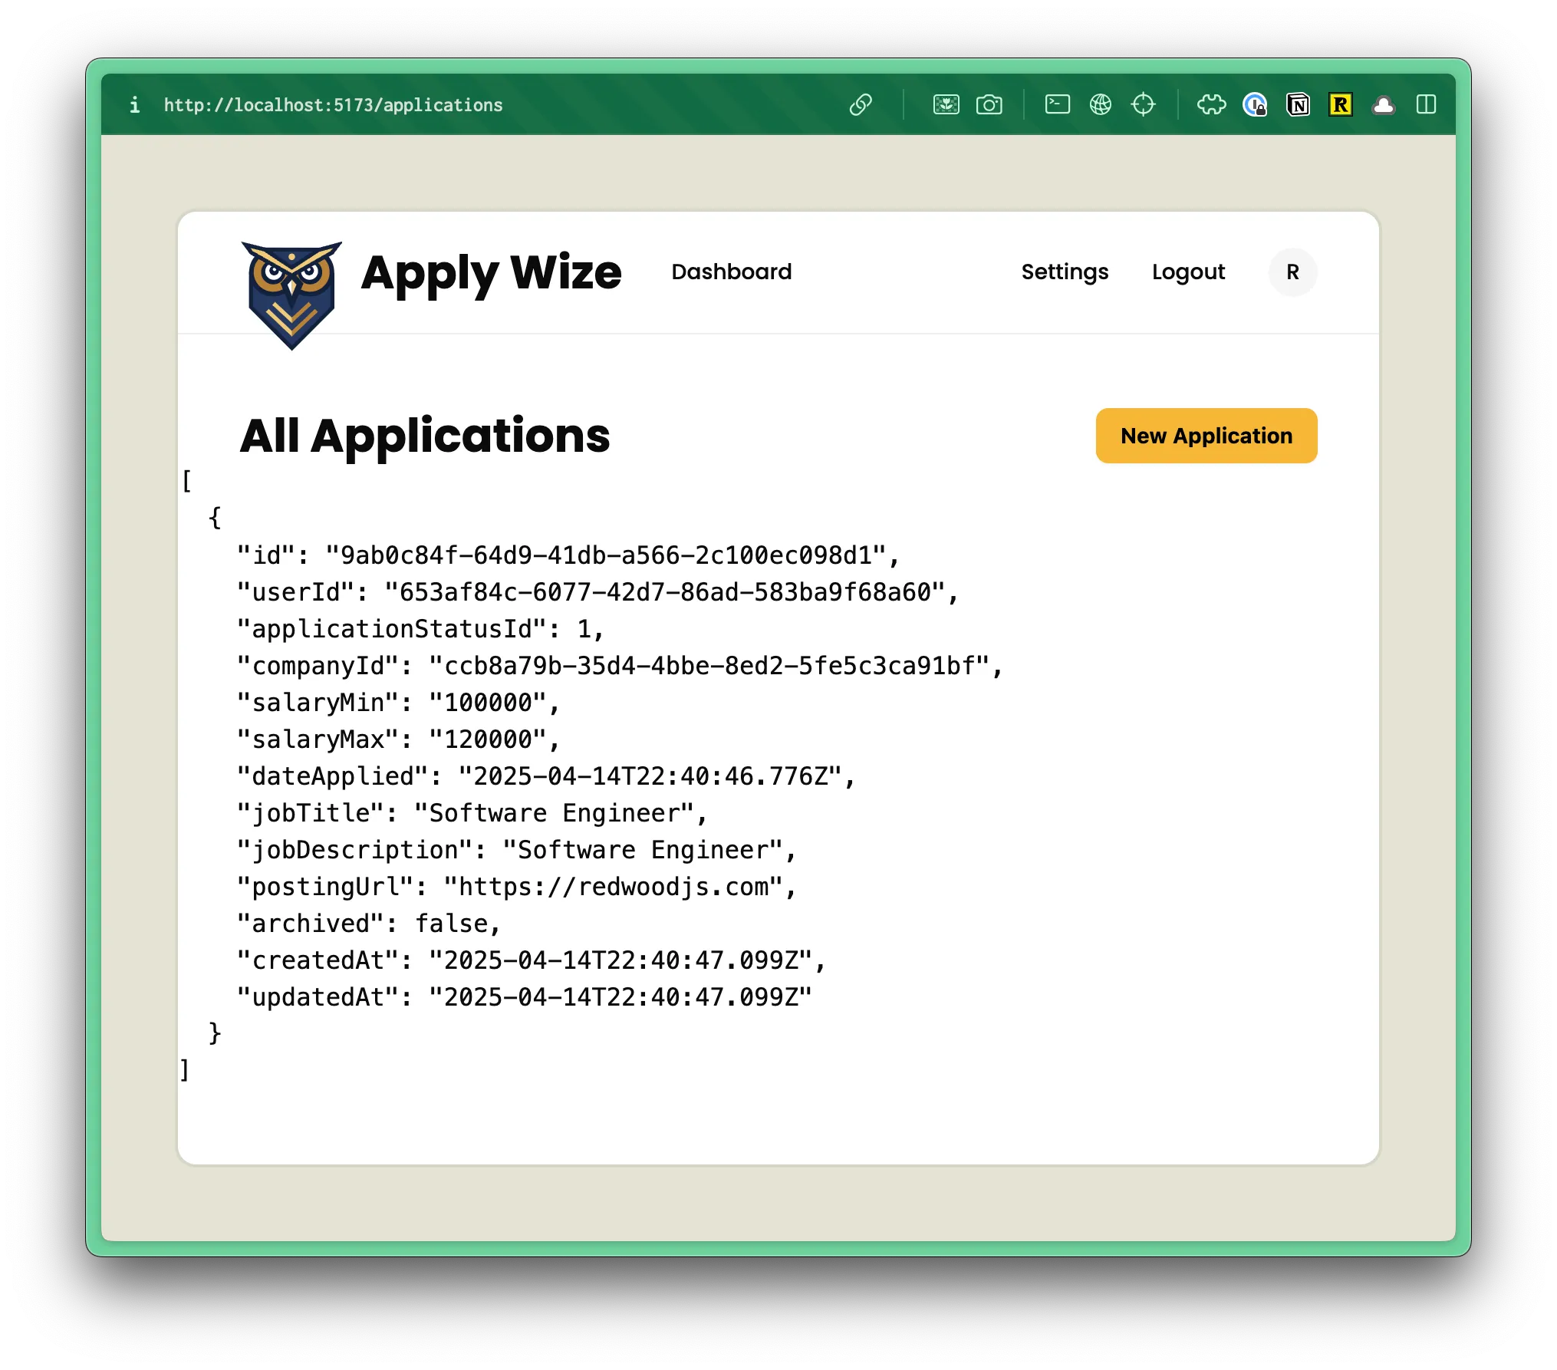Click the copy link chain icon
Screen dimensions: 1557x1370
861,104
